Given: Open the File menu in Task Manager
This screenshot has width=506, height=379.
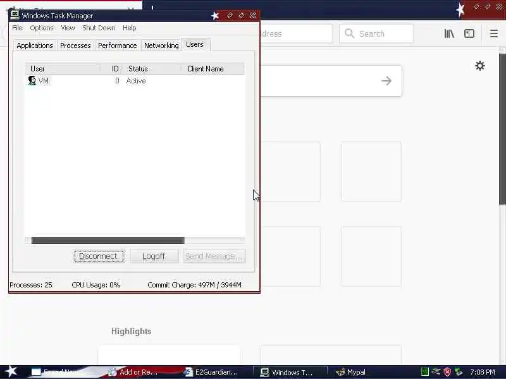Looking at the screenshot, I should 17,28.
